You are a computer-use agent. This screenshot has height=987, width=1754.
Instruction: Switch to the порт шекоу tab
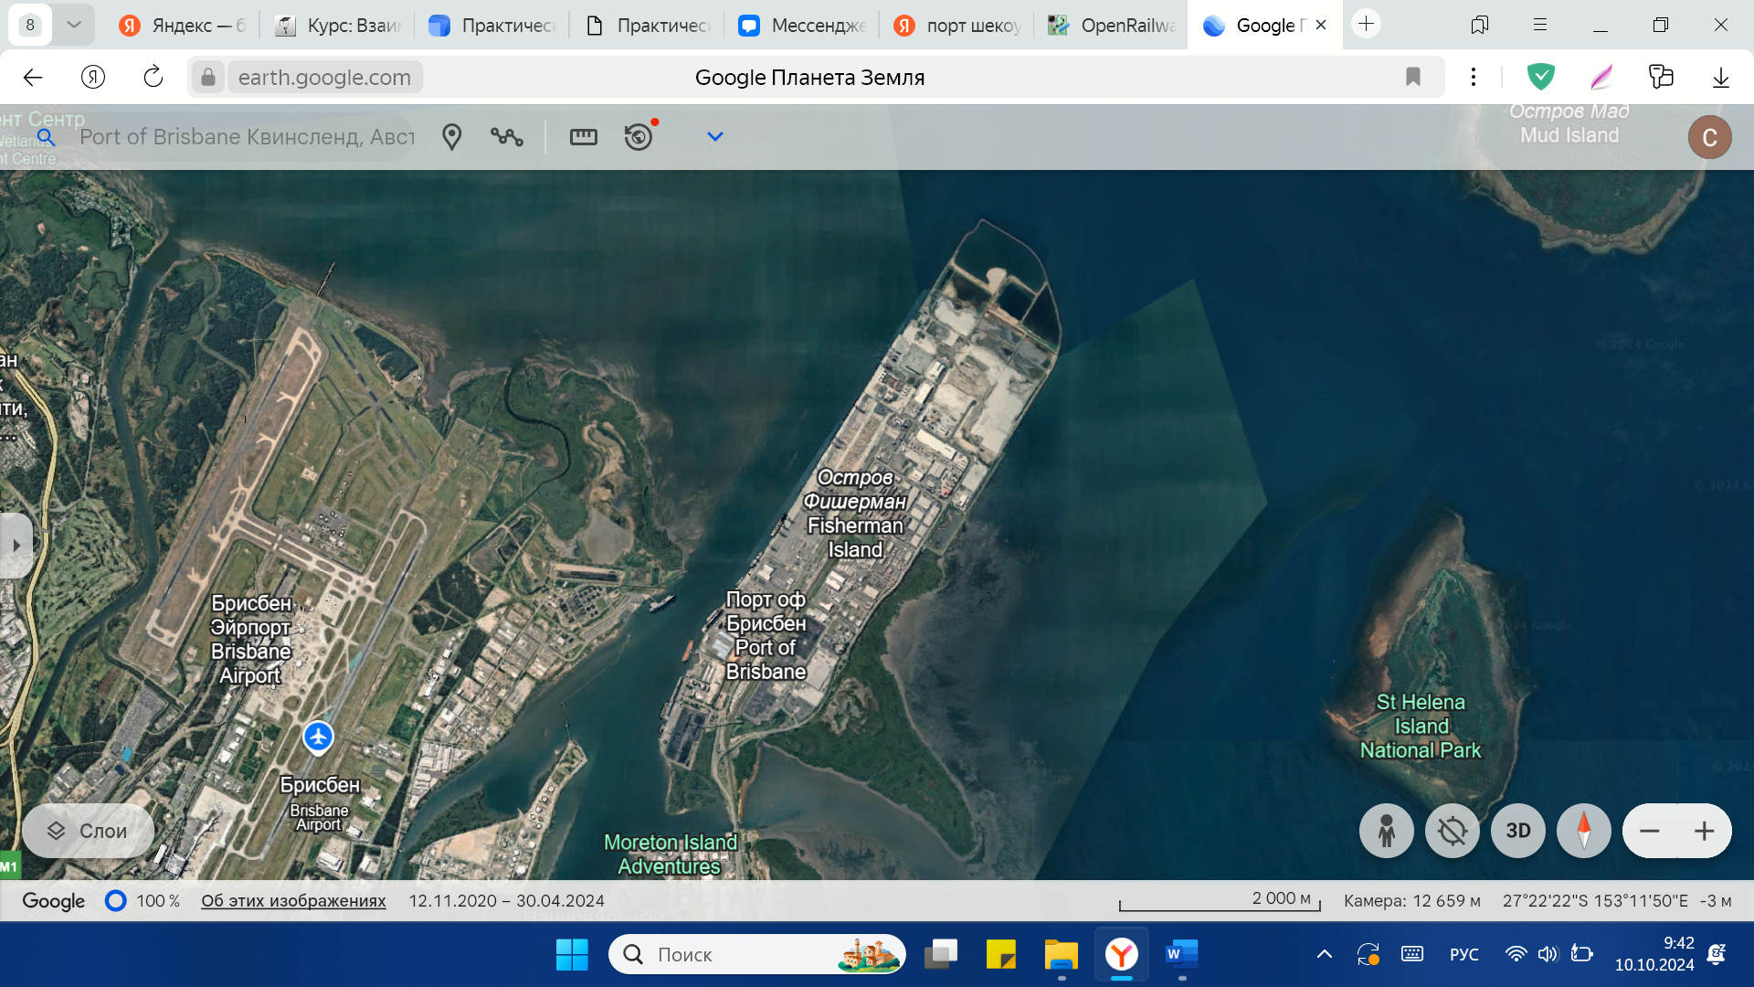[x=957, y=26]
